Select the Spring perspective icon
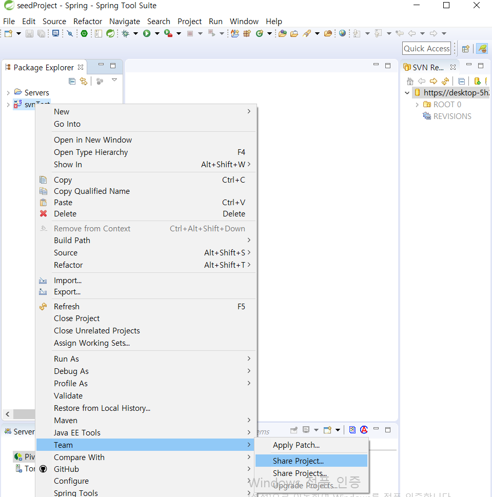The image size is (492, 497). point(482,49)
